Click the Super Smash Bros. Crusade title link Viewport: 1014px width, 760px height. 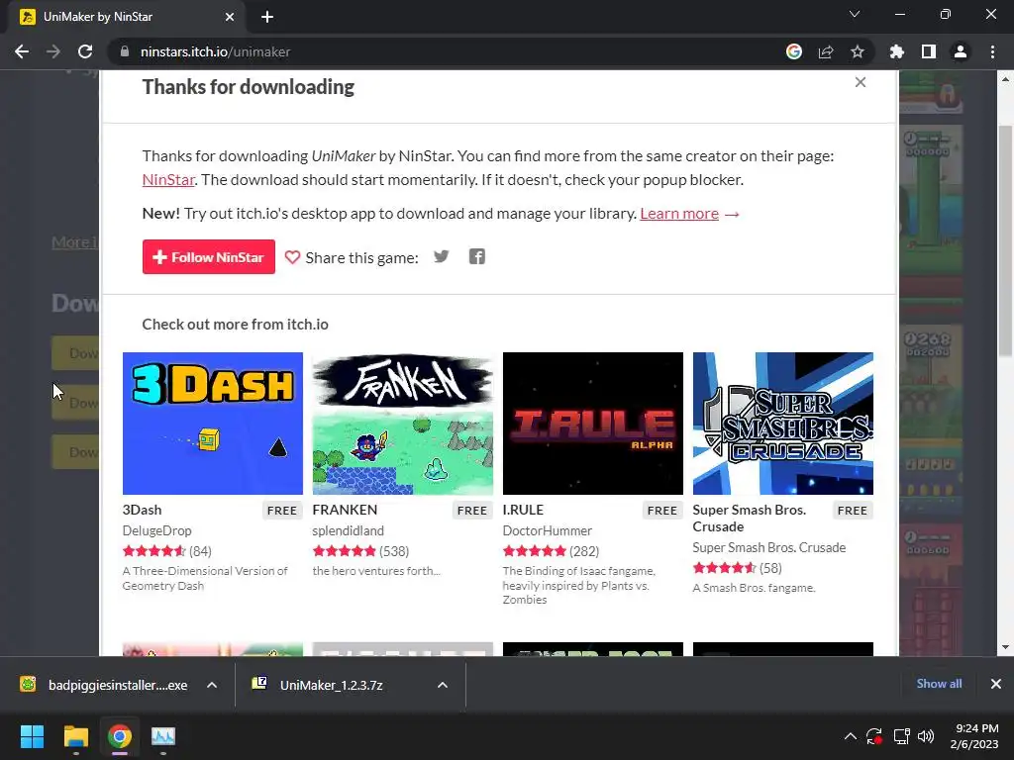[x=749, y=519]
